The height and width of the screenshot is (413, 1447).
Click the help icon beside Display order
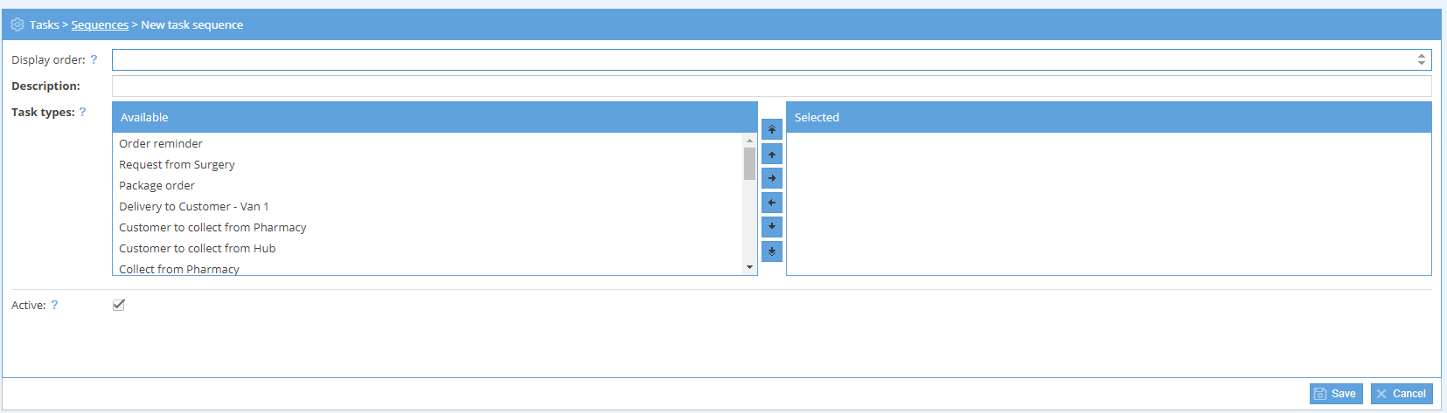point(94,59)
